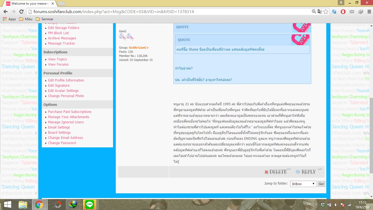Screen dimensions: 373x210
Task: Bookmark this page with the star icon
Action: click(325, 12)
